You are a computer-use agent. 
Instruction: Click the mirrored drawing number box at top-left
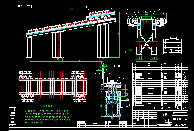pos(24,6)
